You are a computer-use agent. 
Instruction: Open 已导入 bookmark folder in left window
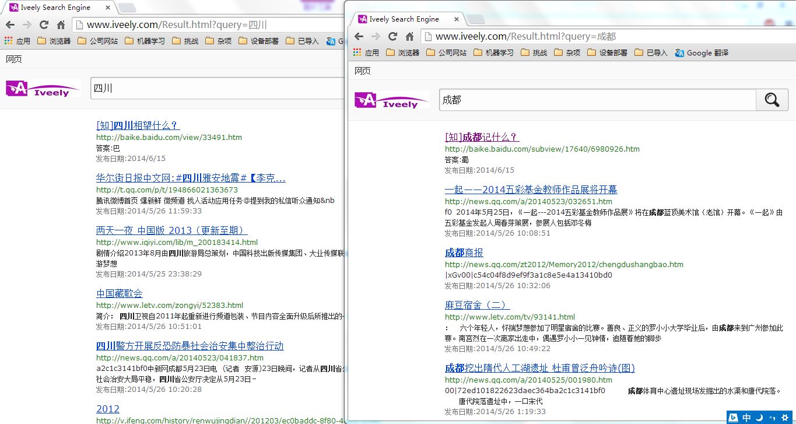303,41
